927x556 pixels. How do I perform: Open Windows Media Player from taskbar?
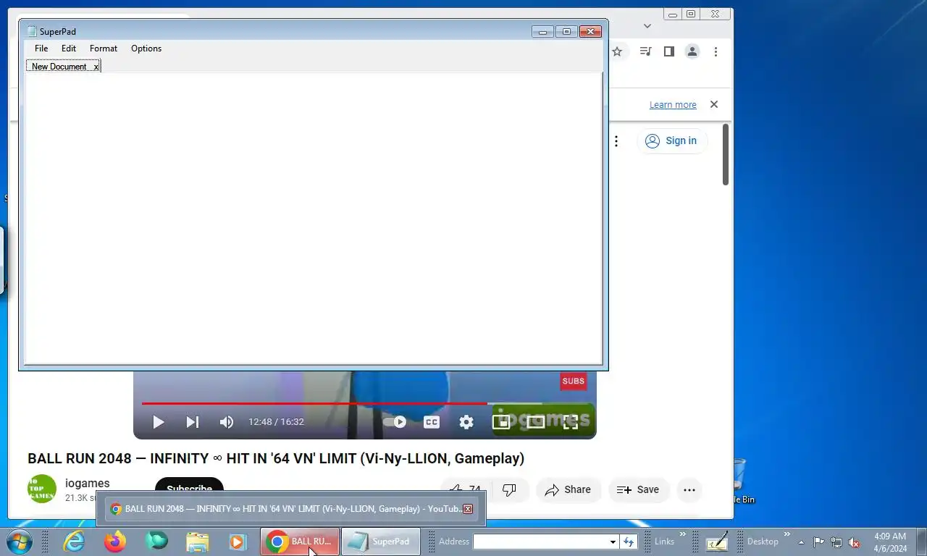[238, 542]
